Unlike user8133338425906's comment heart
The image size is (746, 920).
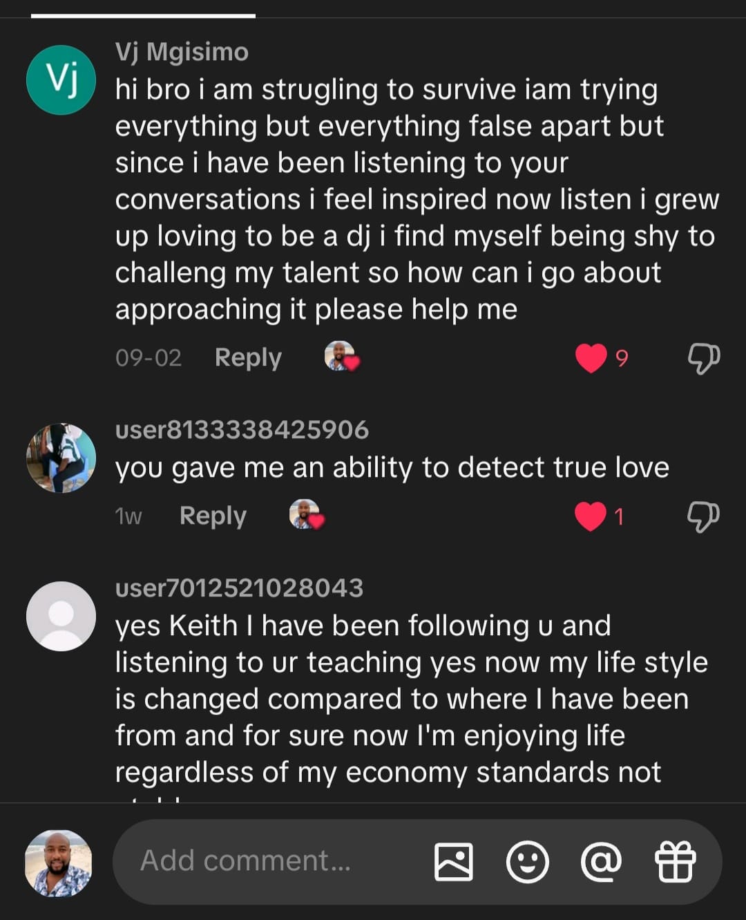click(591, 516)
